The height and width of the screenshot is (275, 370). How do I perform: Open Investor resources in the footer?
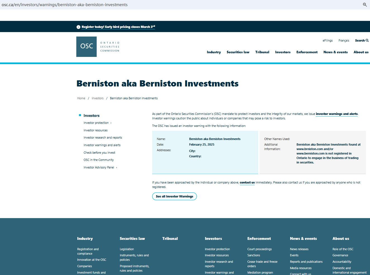217,255
